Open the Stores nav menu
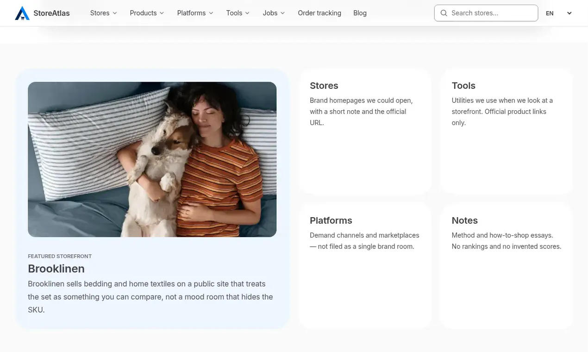The image size is (588, 352). [104, 13]
